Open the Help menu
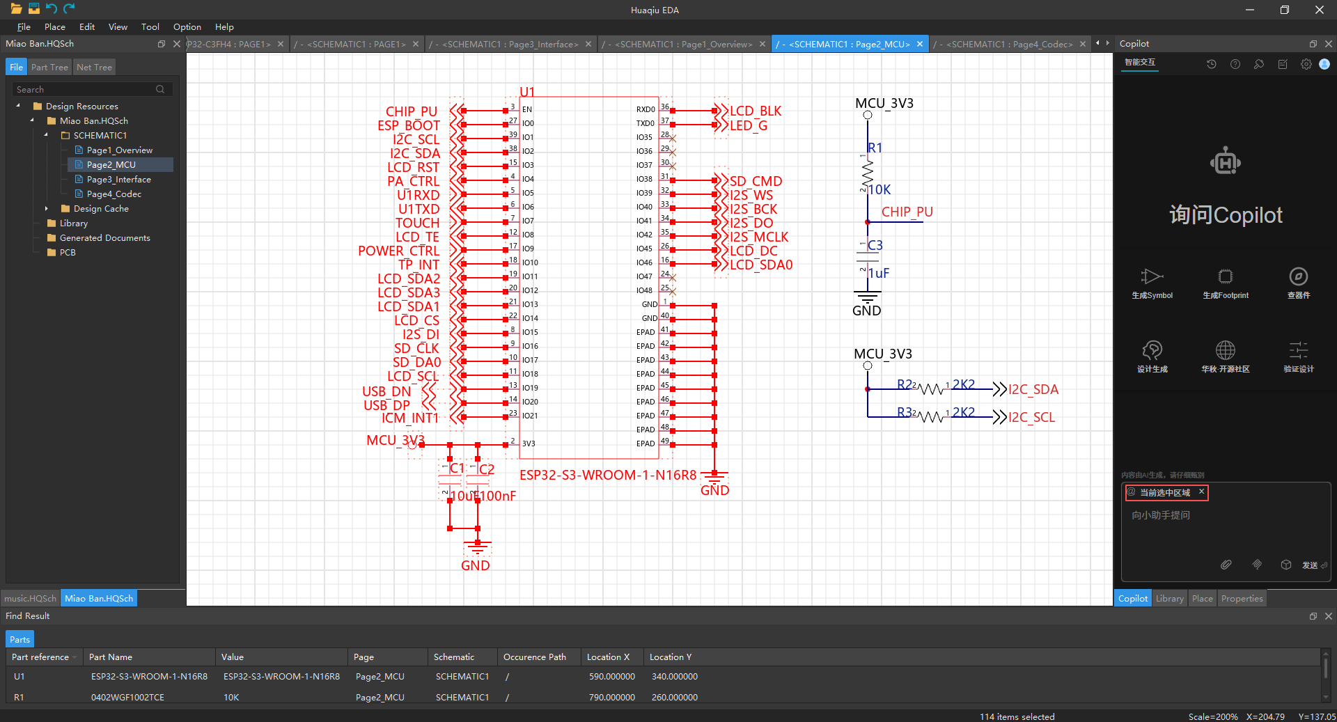Screen dimensions: 1337x722 click(224, 27)
